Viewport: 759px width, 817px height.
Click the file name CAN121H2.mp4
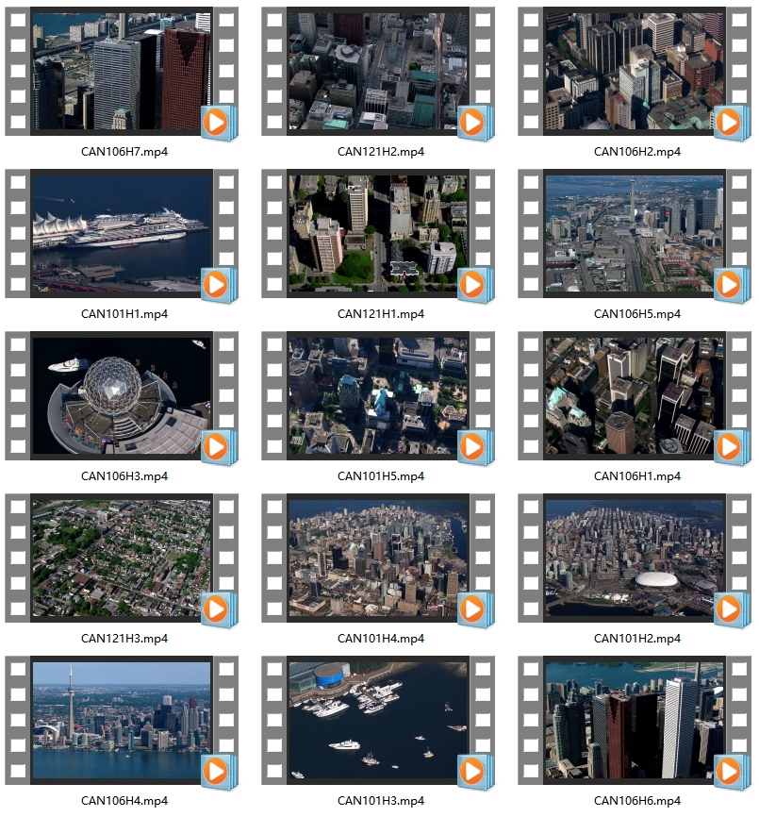pos(381,152)
